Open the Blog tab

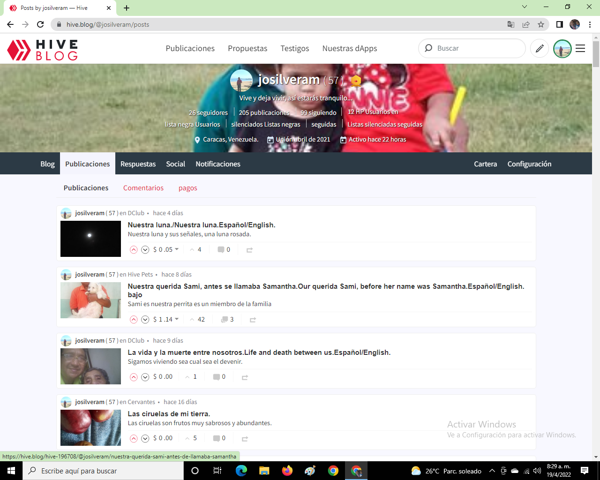click(47, 164)
